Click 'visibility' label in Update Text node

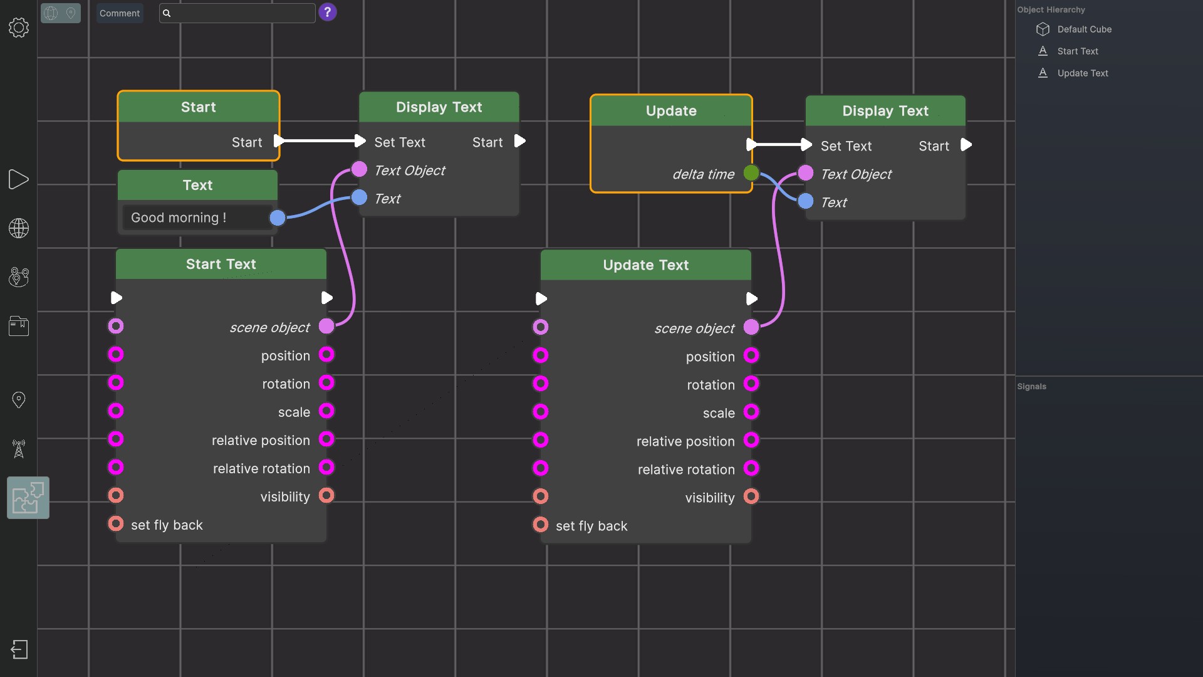(710, 498)
